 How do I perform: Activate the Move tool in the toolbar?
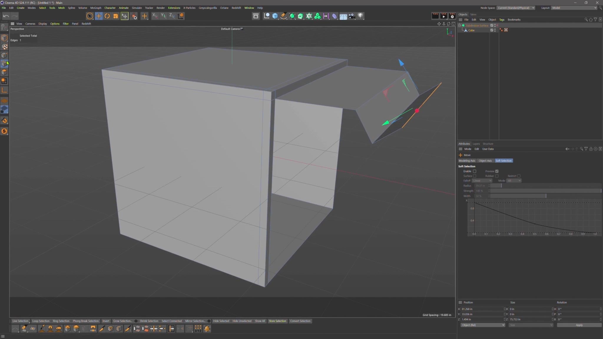click(98, 16)
